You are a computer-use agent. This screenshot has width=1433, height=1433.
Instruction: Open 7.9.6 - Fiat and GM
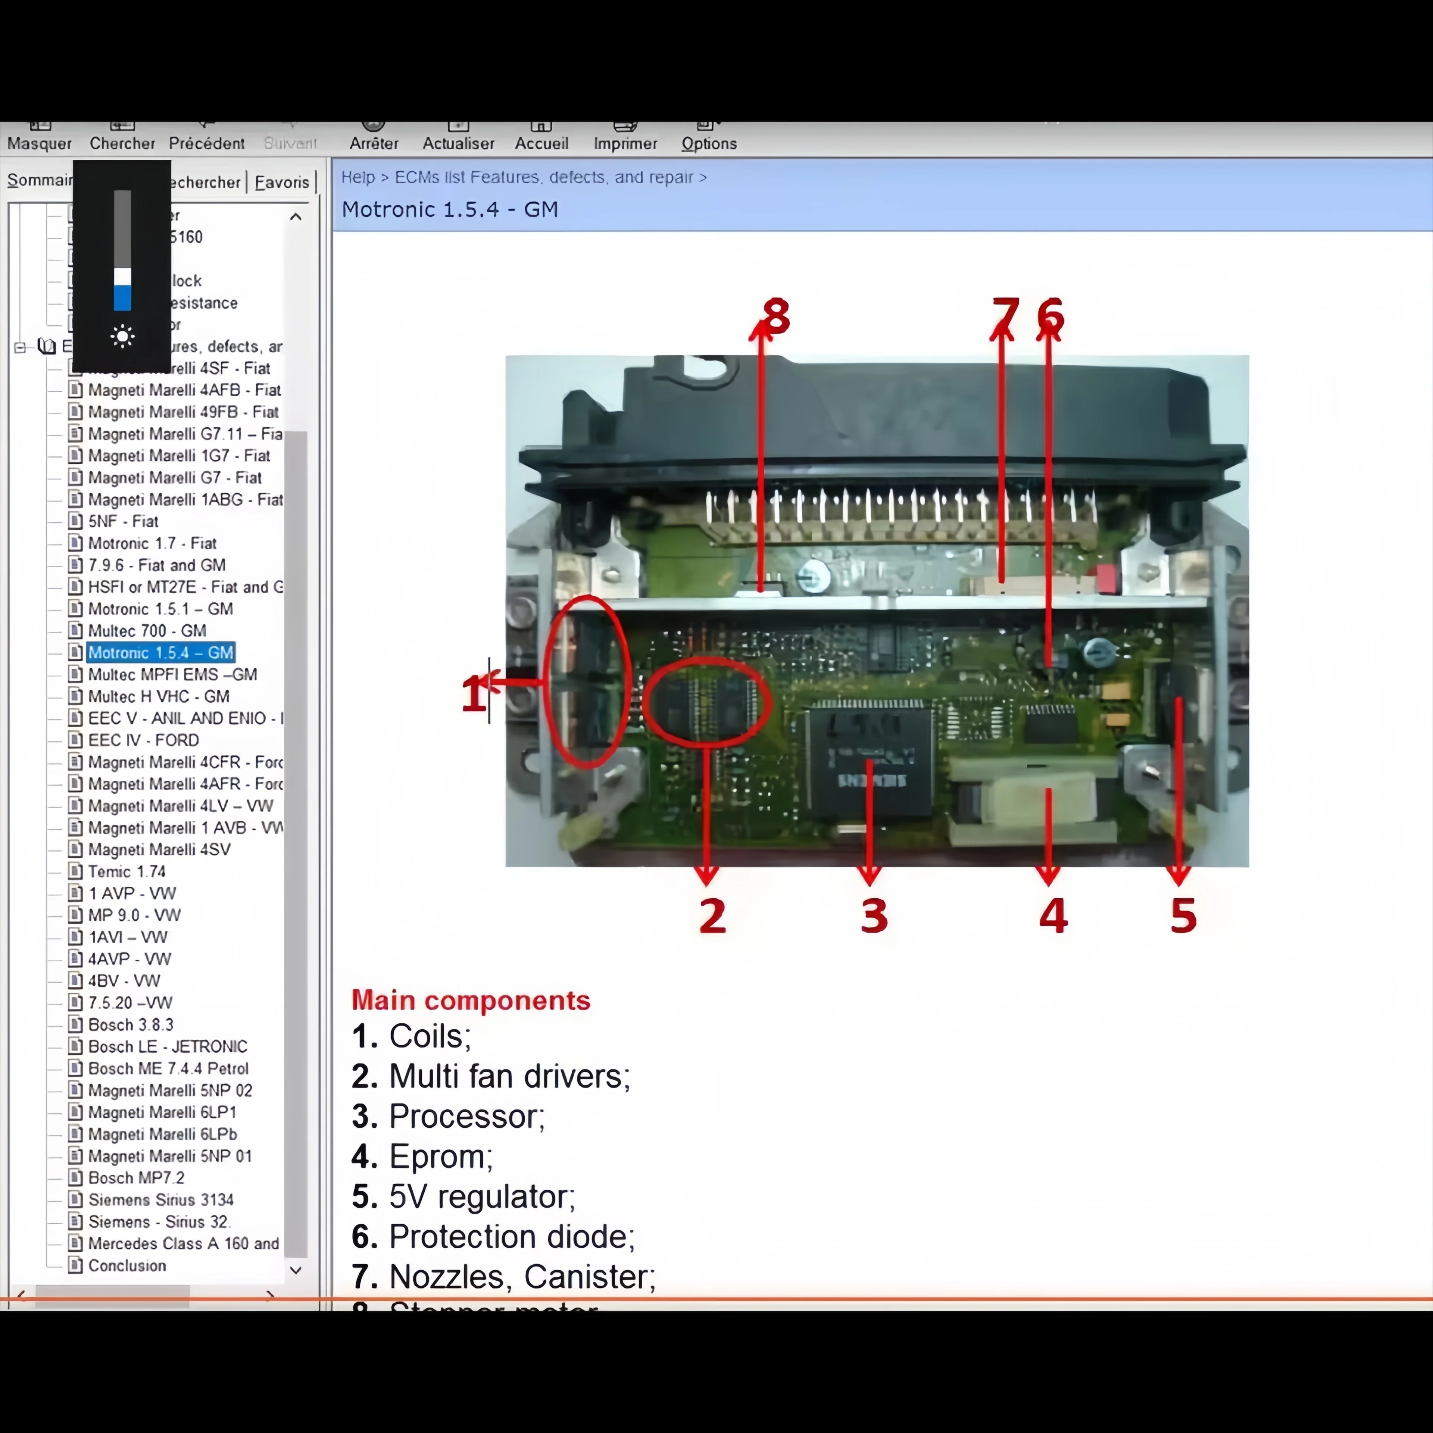(156, 565)
